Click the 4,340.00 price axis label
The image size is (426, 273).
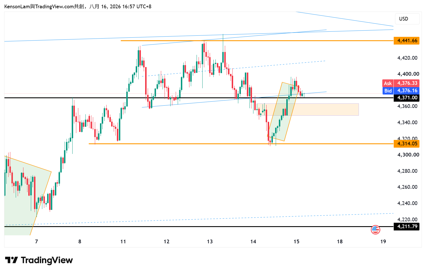(407, 123)
